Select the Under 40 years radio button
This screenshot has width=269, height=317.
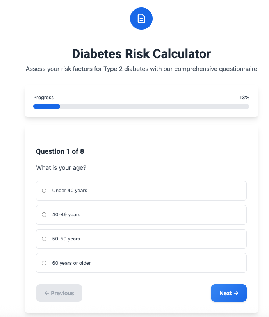44,191
